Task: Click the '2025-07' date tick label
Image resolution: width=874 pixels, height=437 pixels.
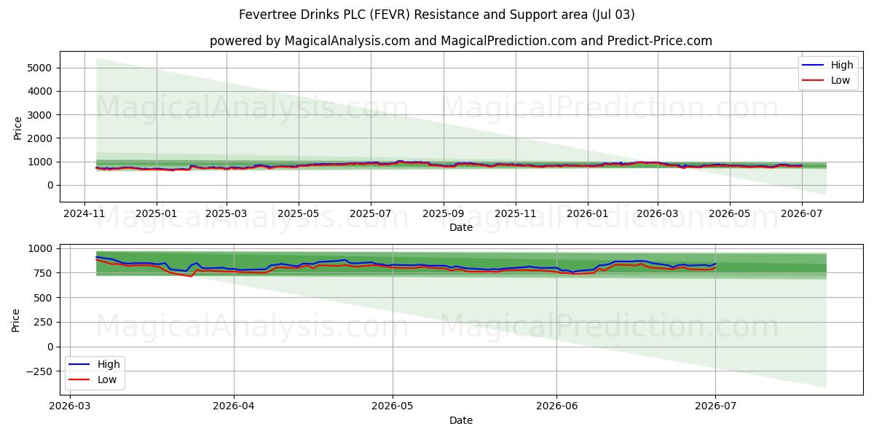Action: click(x=370, y=213)
